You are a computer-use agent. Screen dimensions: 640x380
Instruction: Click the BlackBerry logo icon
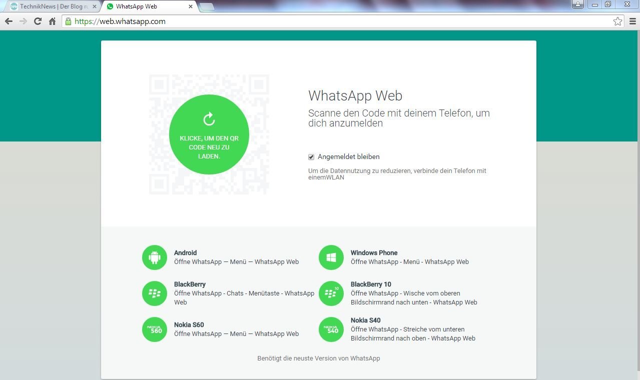[155, 293]
